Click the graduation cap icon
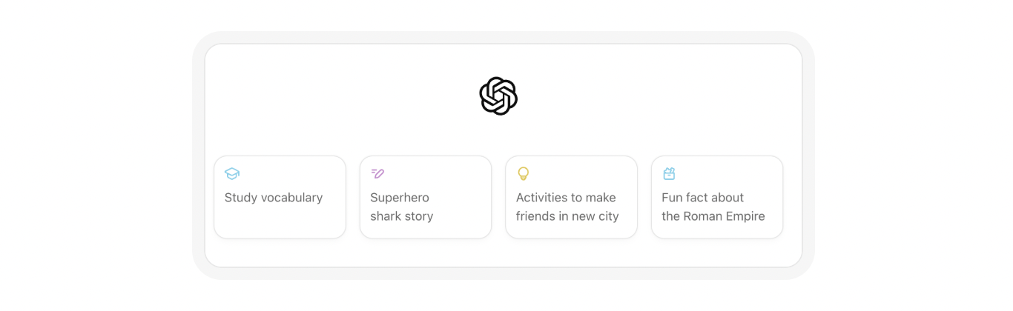 click(x=232, y=174)
